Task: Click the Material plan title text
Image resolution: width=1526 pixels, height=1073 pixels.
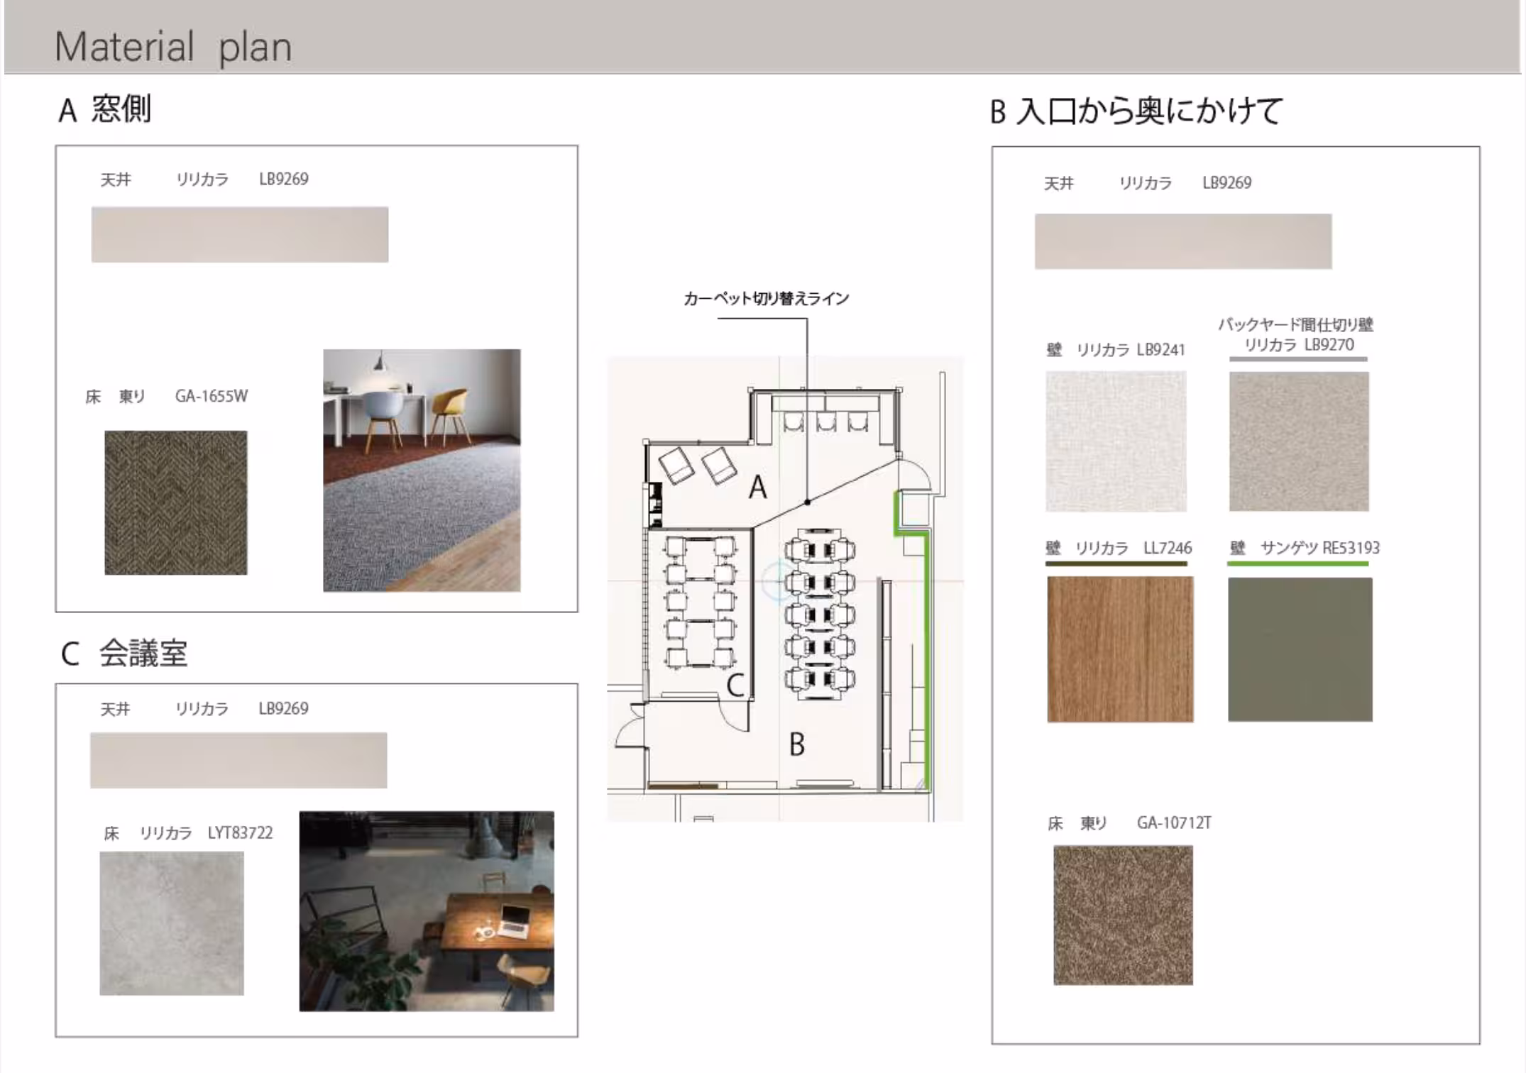Action: click(x=173, y=48)
